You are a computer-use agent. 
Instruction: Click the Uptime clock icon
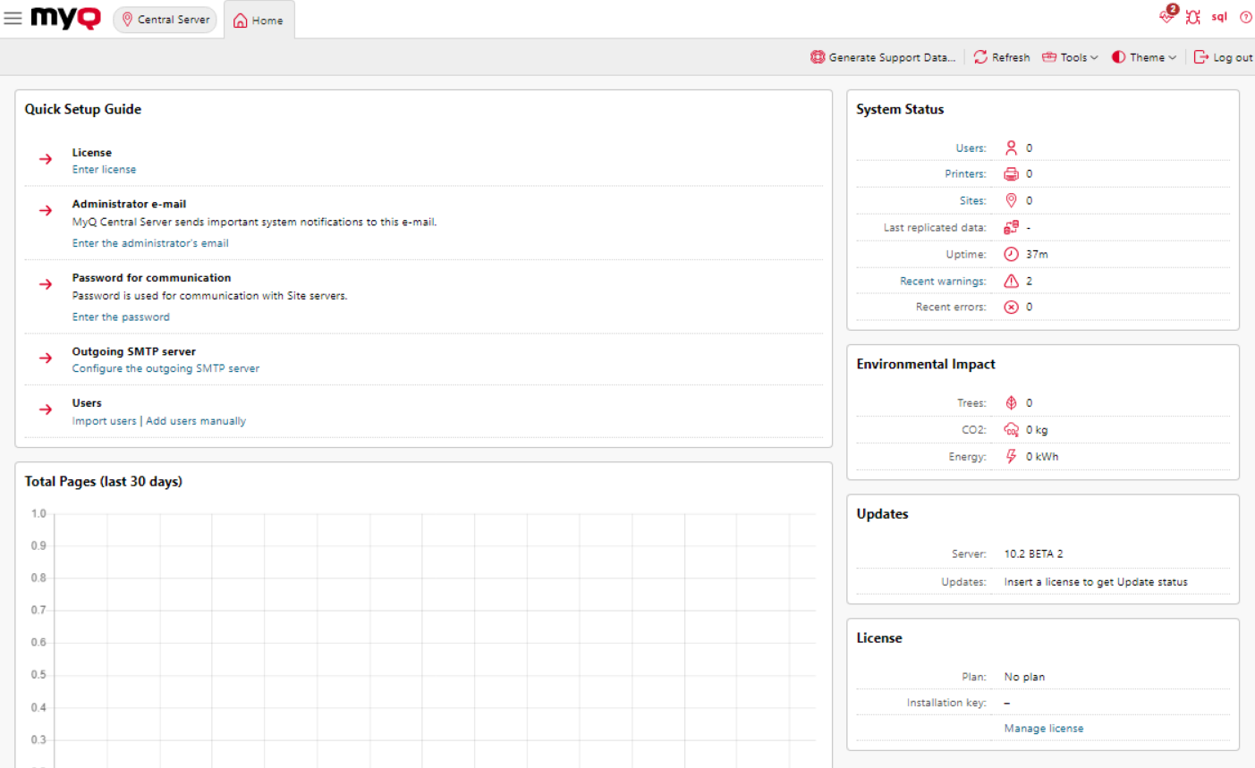[x=1012, y=254]
